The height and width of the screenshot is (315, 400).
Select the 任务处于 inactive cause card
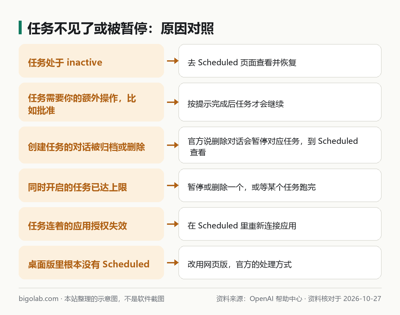(91, 61)
